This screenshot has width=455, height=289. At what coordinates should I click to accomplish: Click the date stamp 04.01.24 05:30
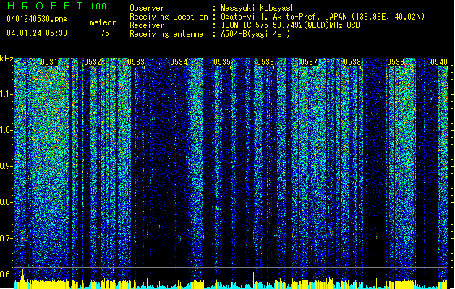(x=37, y=33)
